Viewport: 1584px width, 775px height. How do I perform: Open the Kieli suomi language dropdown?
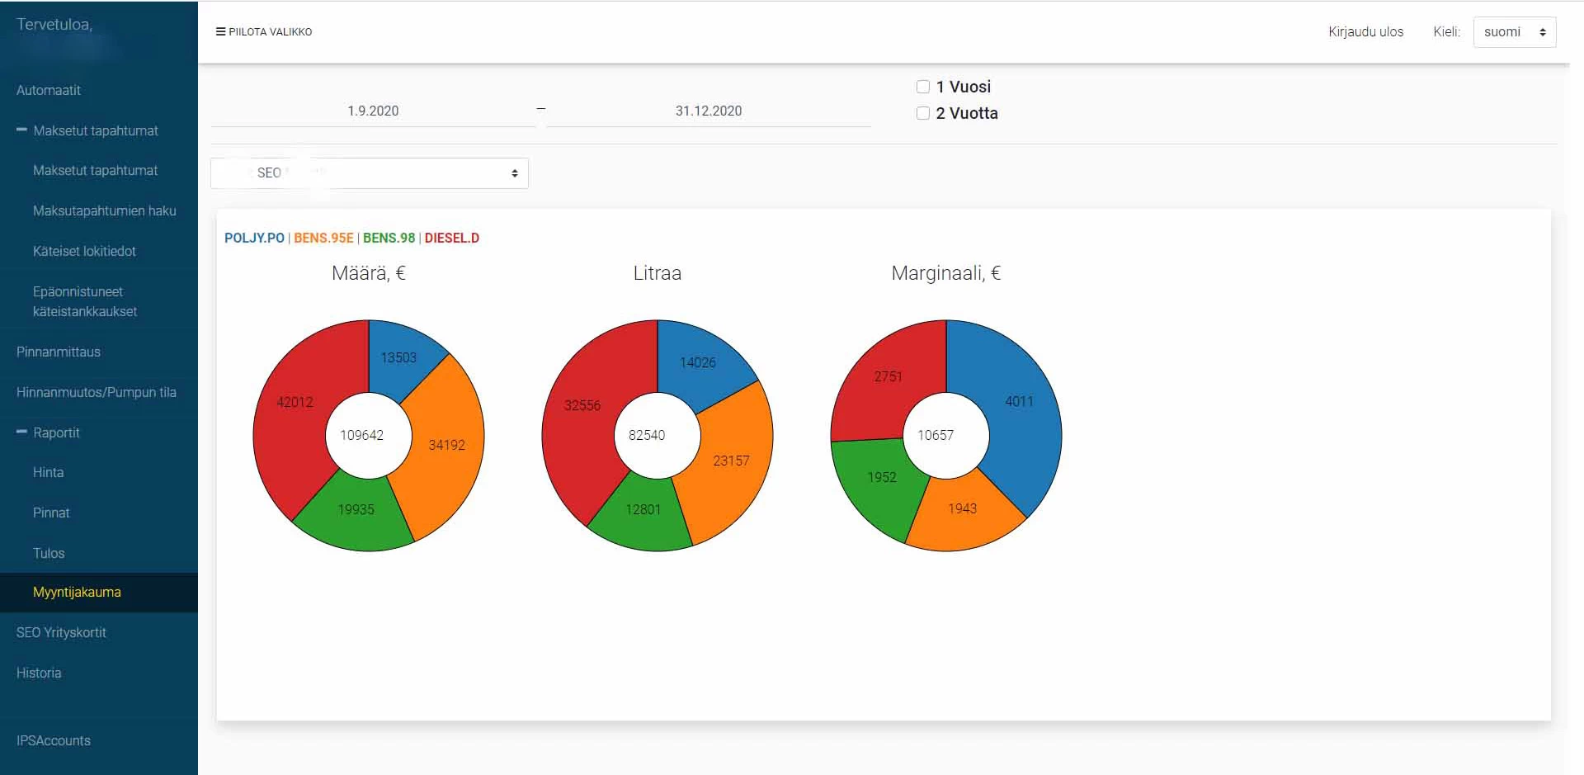[1514, 32]
